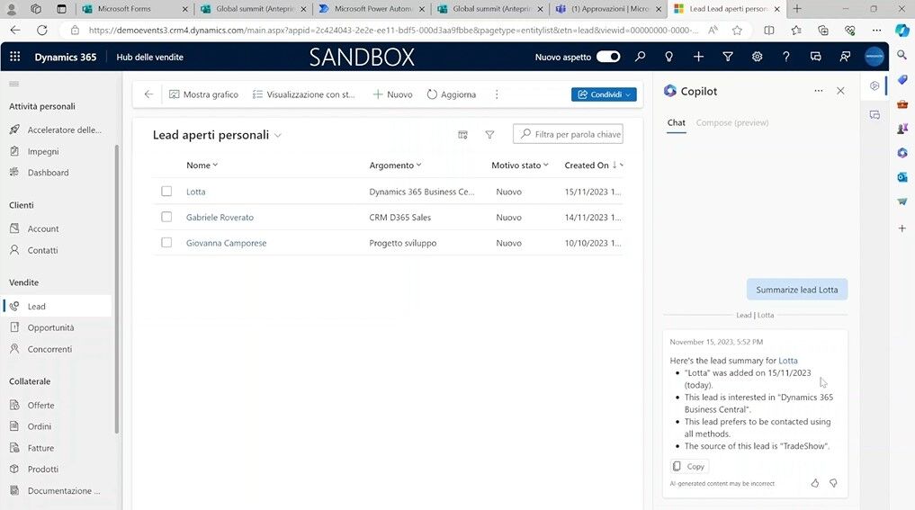Tick the Giovanna Camporese row checkbox
The height and width of the screenshot is (510, 915).
click(x=166, y=243)
